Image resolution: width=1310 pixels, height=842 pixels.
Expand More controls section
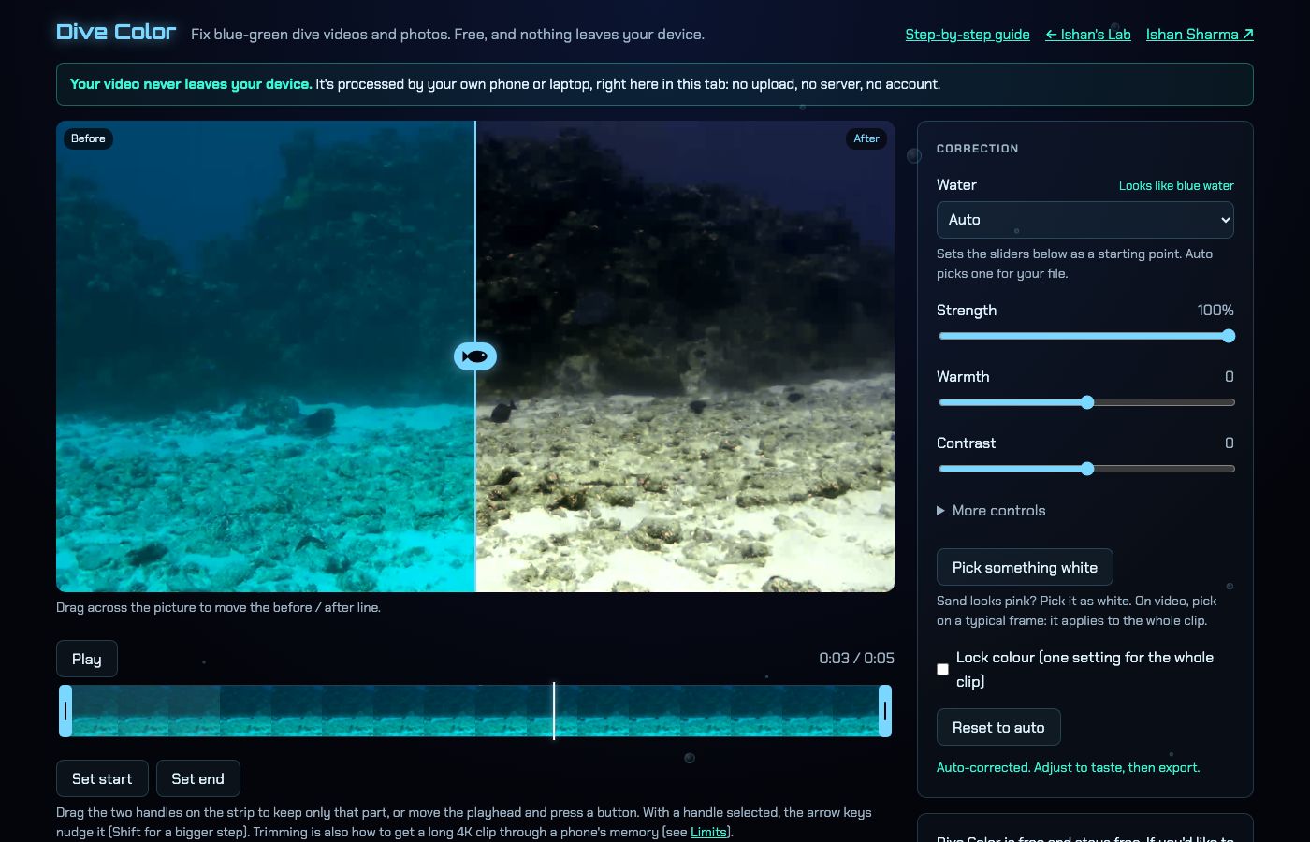991,511
